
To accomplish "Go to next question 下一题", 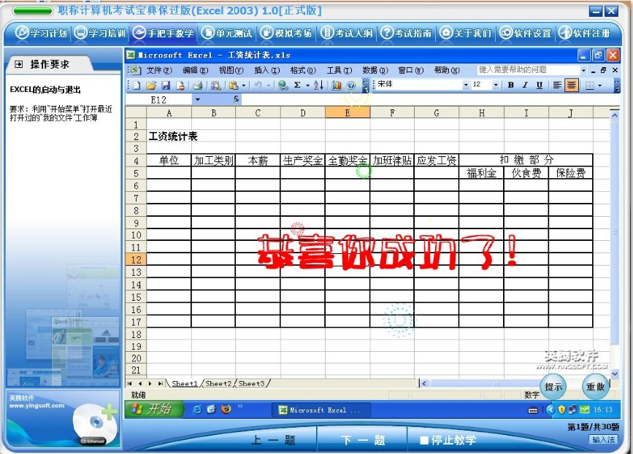I will pyautogui.click(x=363, y=439).
